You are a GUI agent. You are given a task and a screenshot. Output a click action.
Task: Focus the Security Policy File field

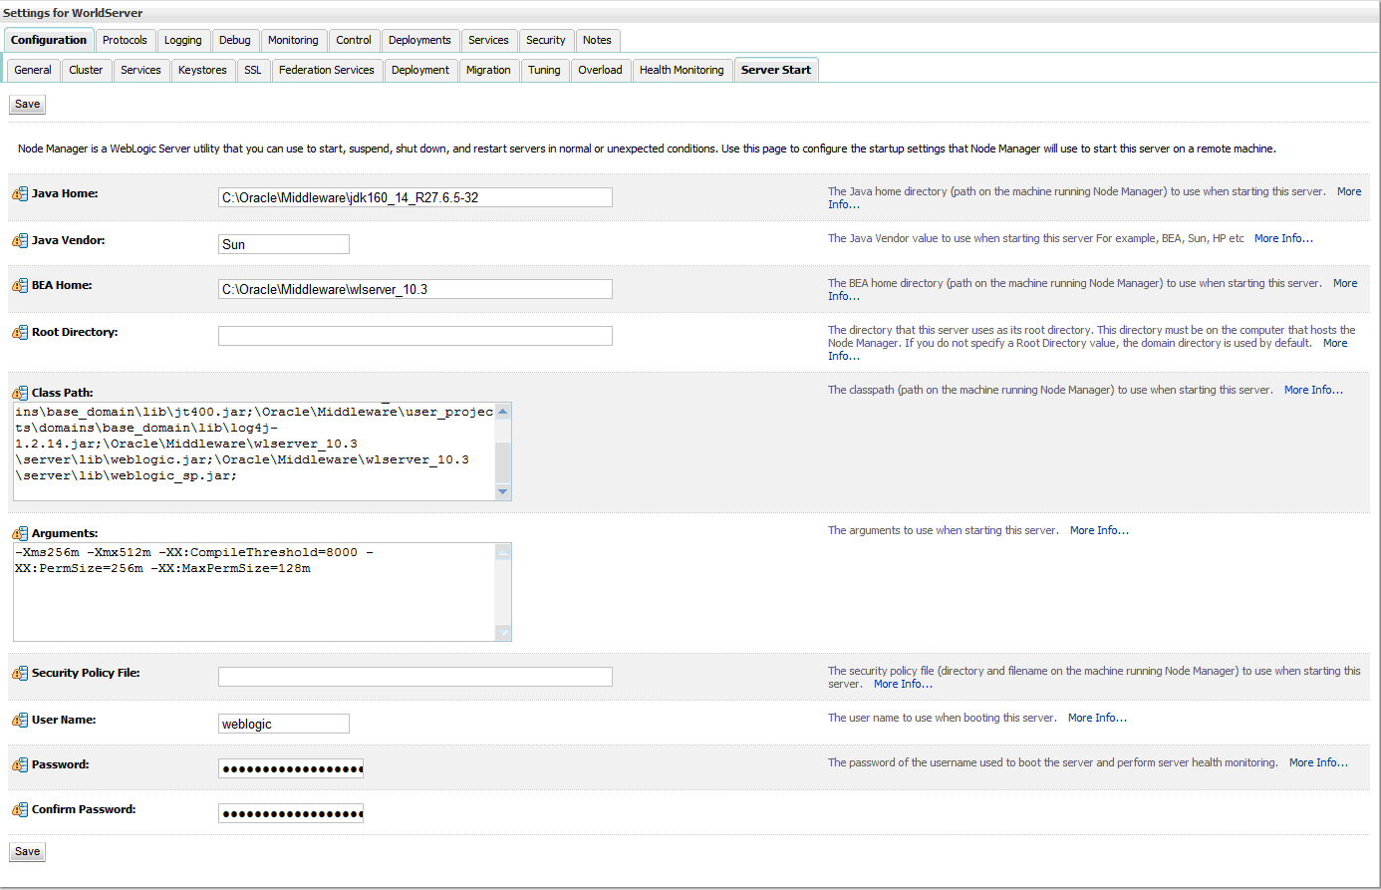415,677
